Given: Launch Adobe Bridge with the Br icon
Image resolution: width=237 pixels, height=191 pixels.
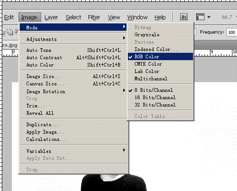Looking at the screenshot, I should click(184, 17).
